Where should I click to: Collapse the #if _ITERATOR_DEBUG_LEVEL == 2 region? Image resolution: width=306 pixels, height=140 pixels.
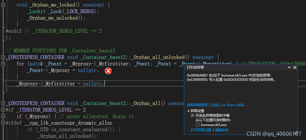pyautogui.click(x=3, y=110)
